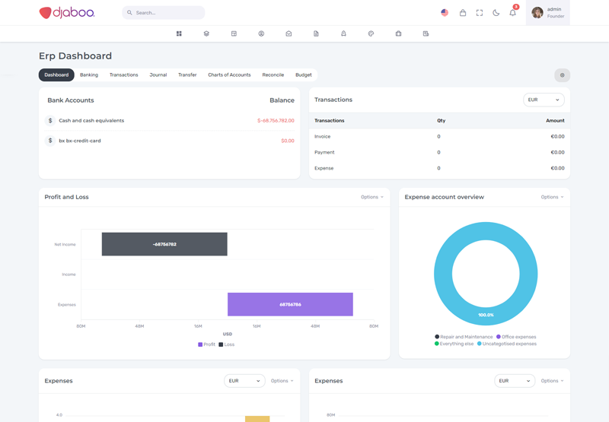Screen dimensions: 609x422
Task: Click the stacked layers icon in navbar
Action: (206, 33)
